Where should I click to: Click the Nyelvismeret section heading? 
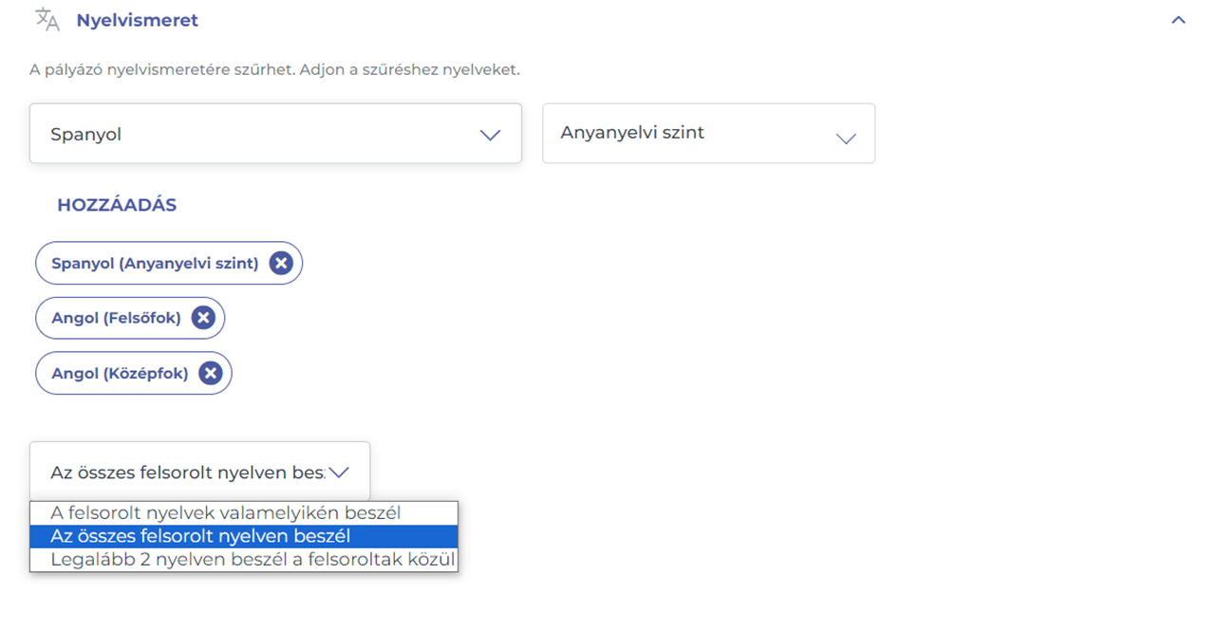click(x=137, y=20)
